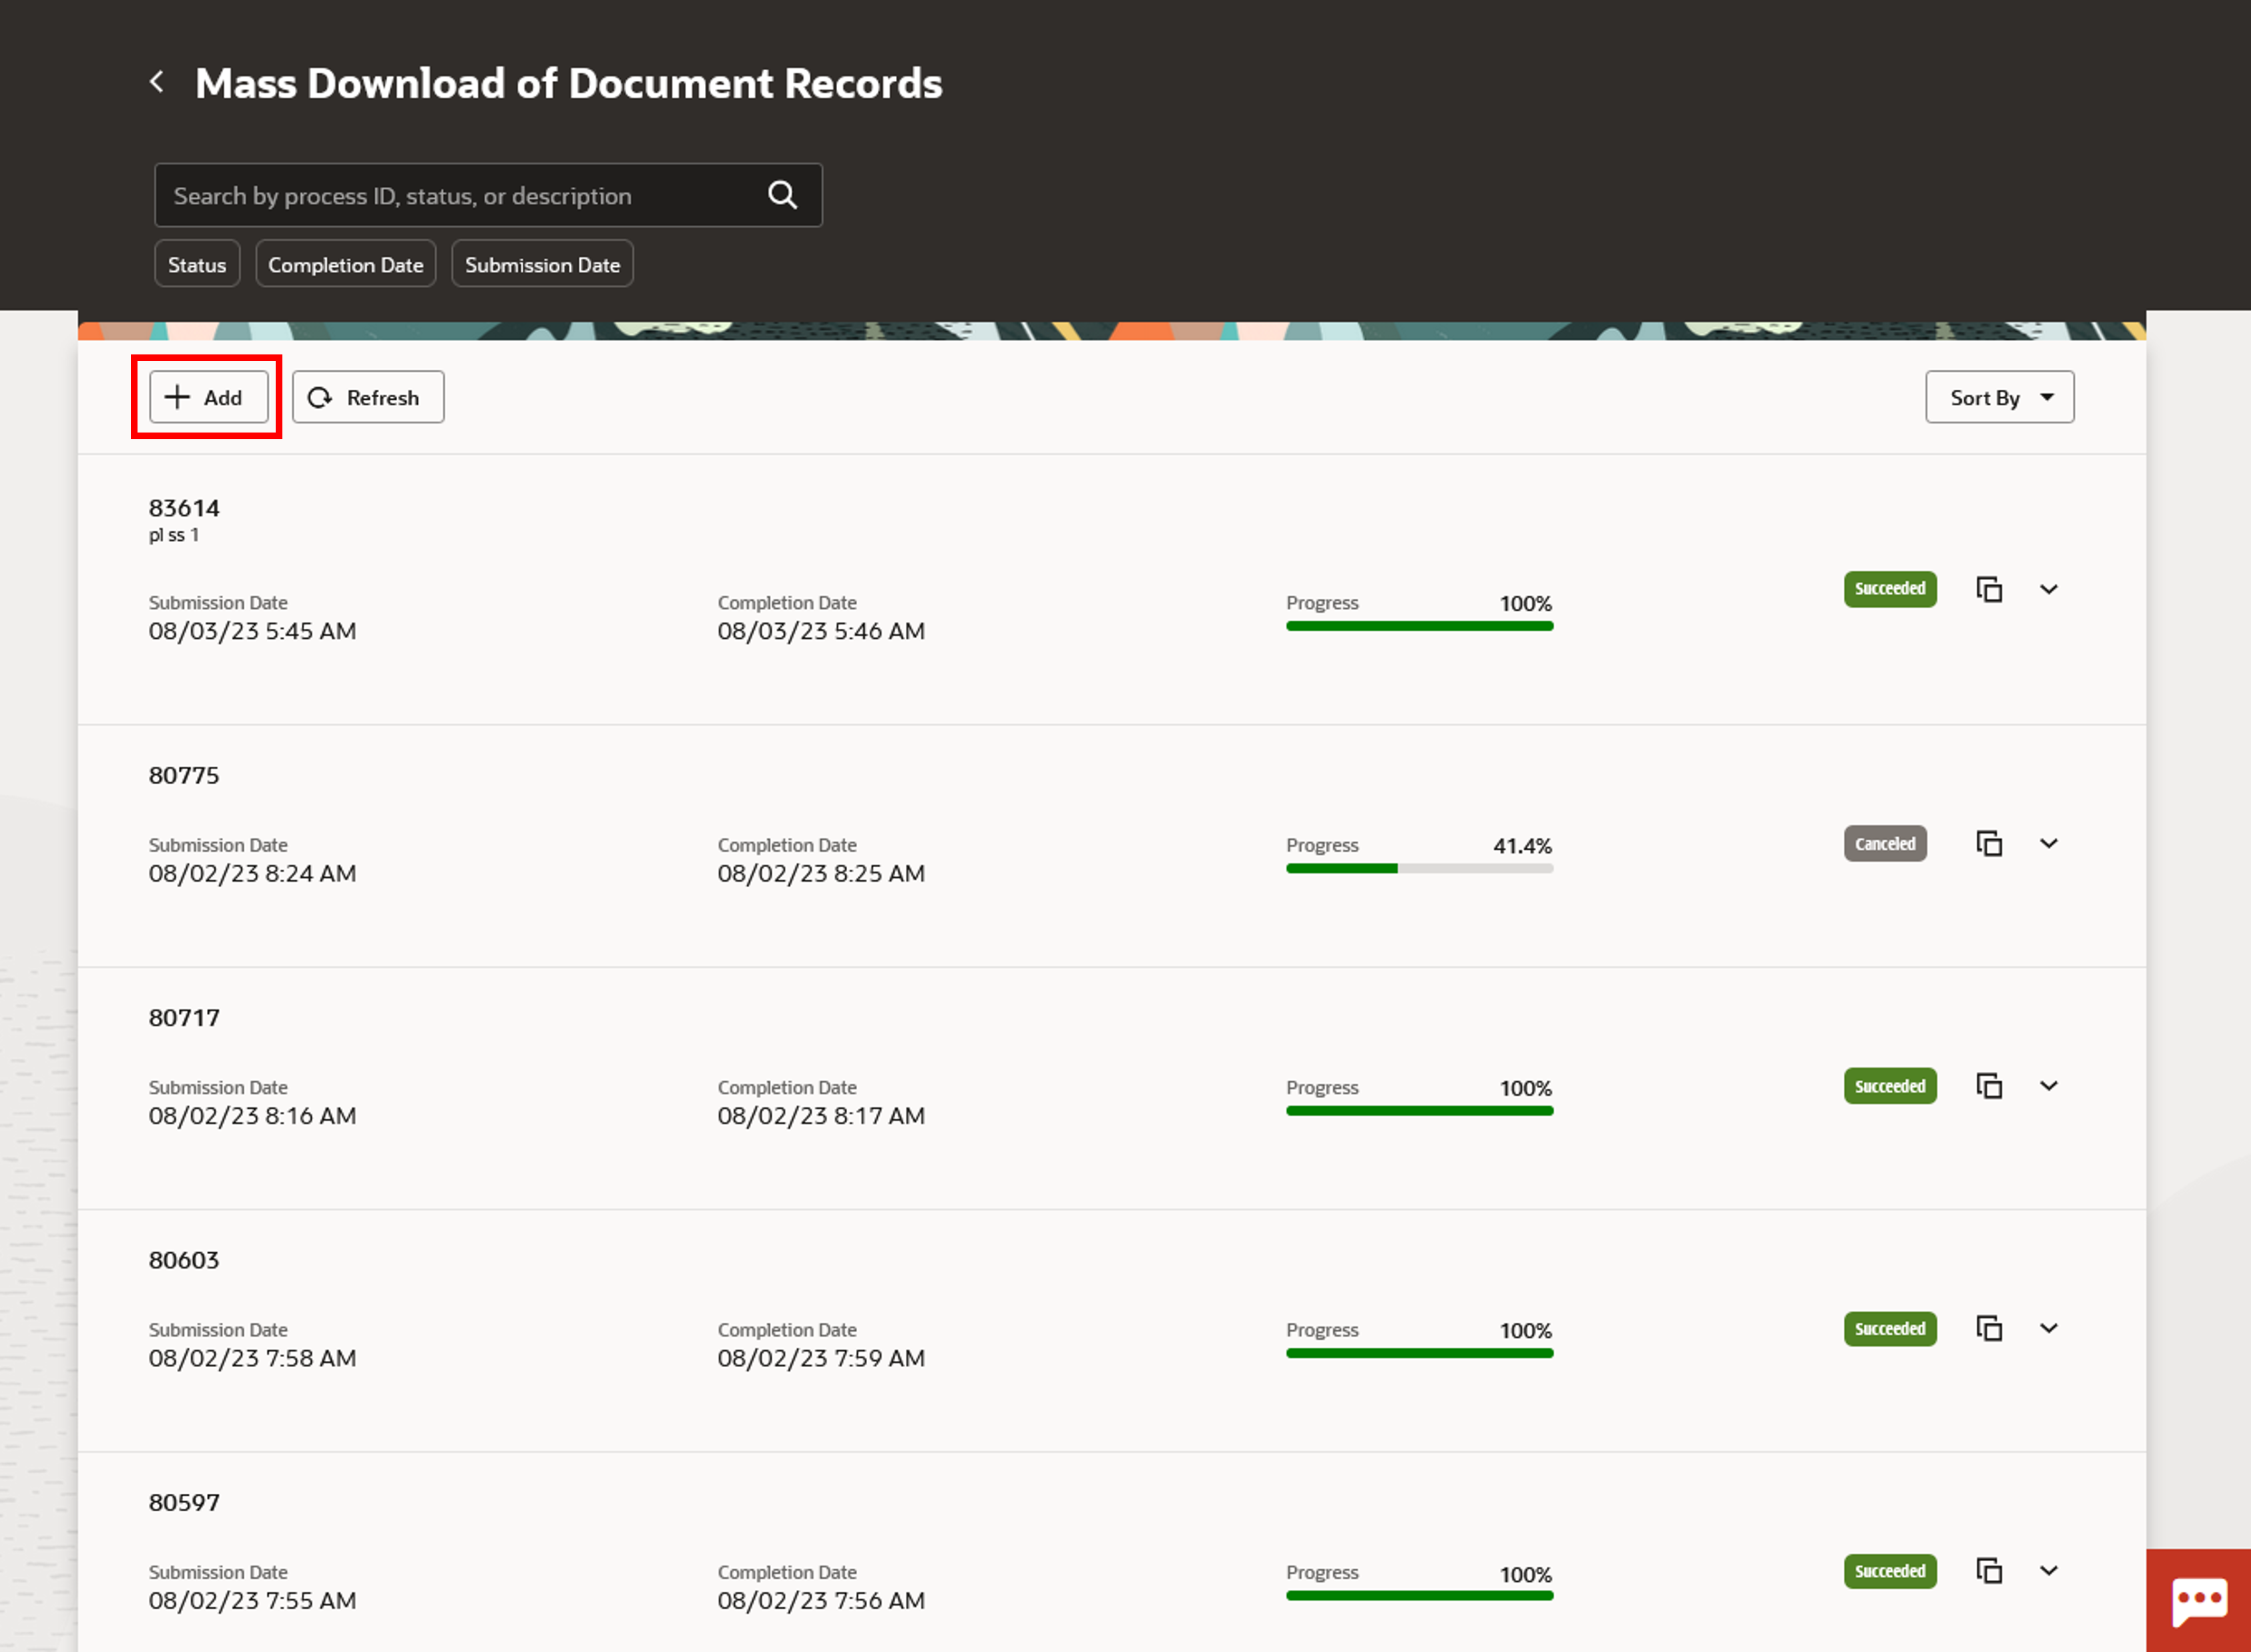Copy process 80775 with the duplicate icon
The width and height of the screenshot is (2251, 1652).
point(1989,843)
